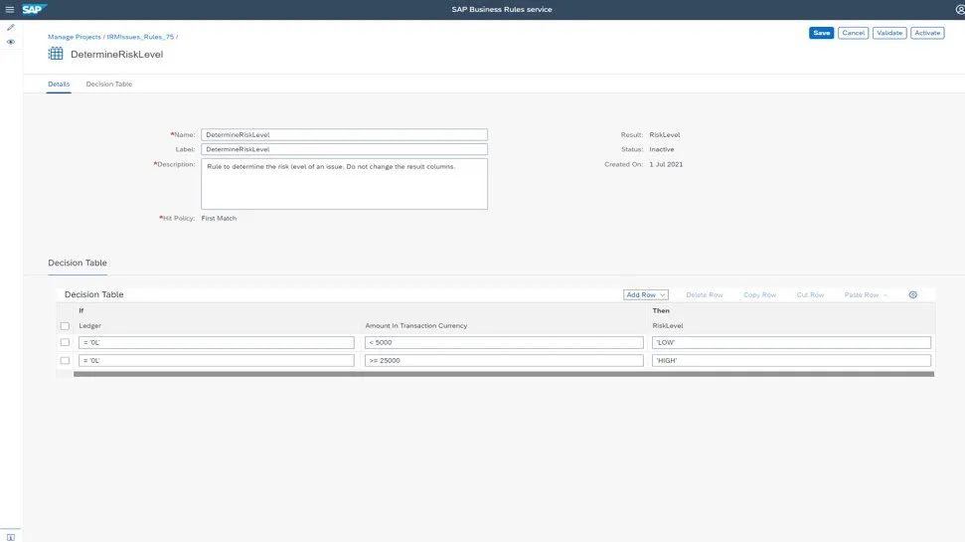
Task: Check the row with 'HIGH' risk level
Action: pyautogui.click(x=66, y=360)
